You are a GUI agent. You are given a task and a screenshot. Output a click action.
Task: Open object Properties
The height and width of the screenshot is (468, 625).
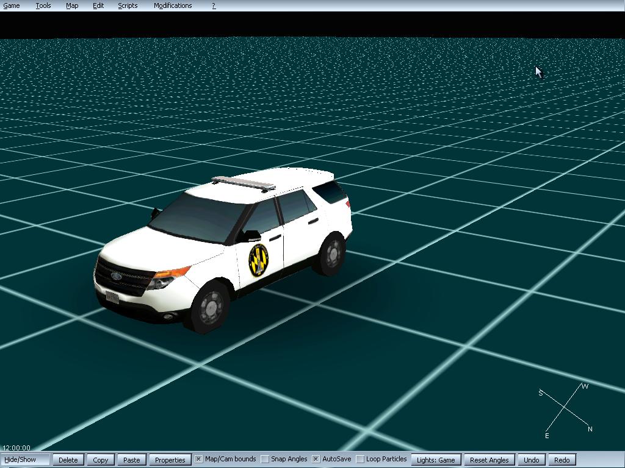[x=170, y=460]
